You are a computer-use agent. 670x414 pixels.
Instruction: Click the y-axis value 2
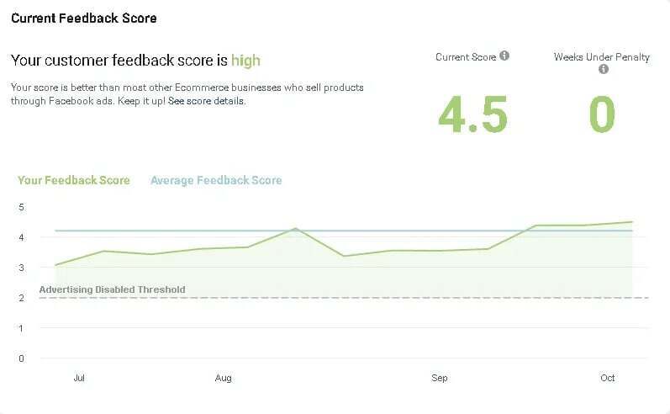(21, 298)
